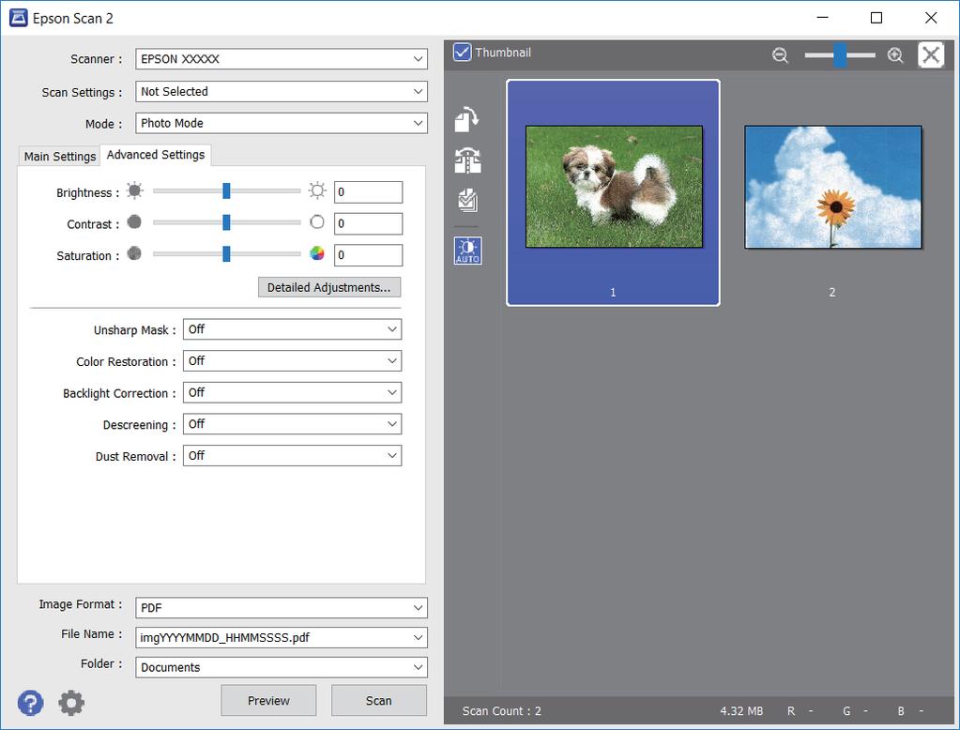Screen dimensions: 960x730
Task: Expand the Unsharp Mask dropdown
Action: 292,329
